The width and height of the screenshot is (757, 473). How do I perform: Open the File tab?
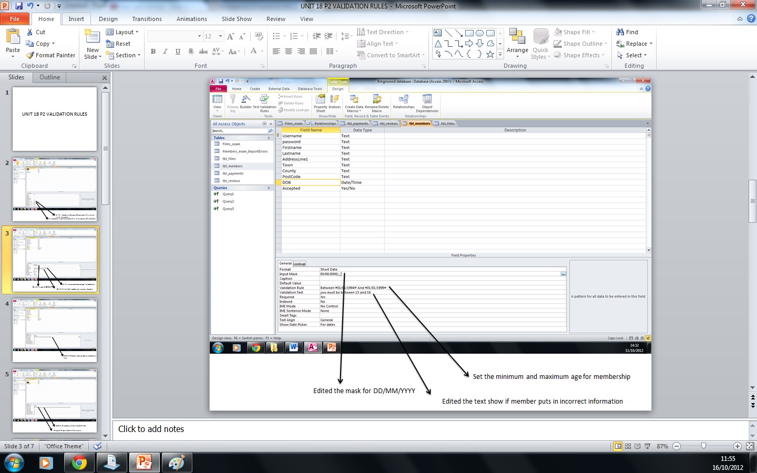point(15,19)
